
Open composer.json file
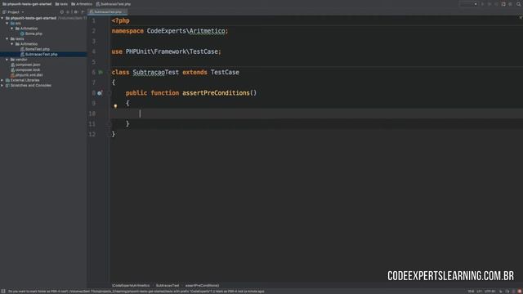[x=28, y=65]
